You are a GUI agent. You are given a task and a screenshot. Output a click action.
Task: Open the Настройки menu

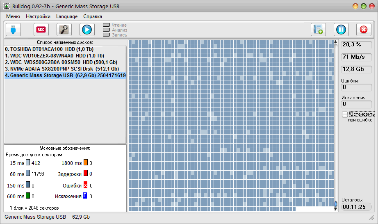(38, 16)
